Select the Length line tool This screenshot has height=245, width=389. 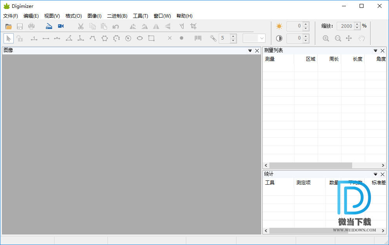point(45,38)
